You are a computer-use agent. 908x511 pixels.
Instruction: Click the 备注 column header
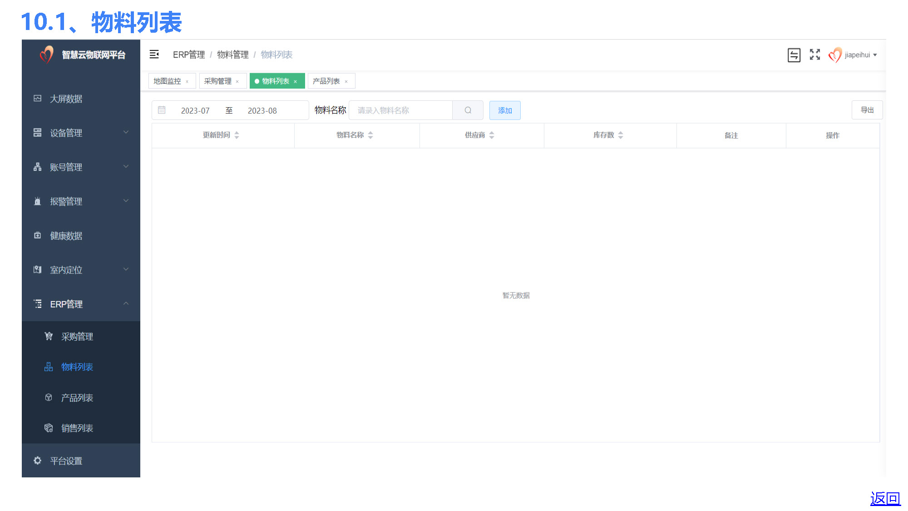point(731,135)
